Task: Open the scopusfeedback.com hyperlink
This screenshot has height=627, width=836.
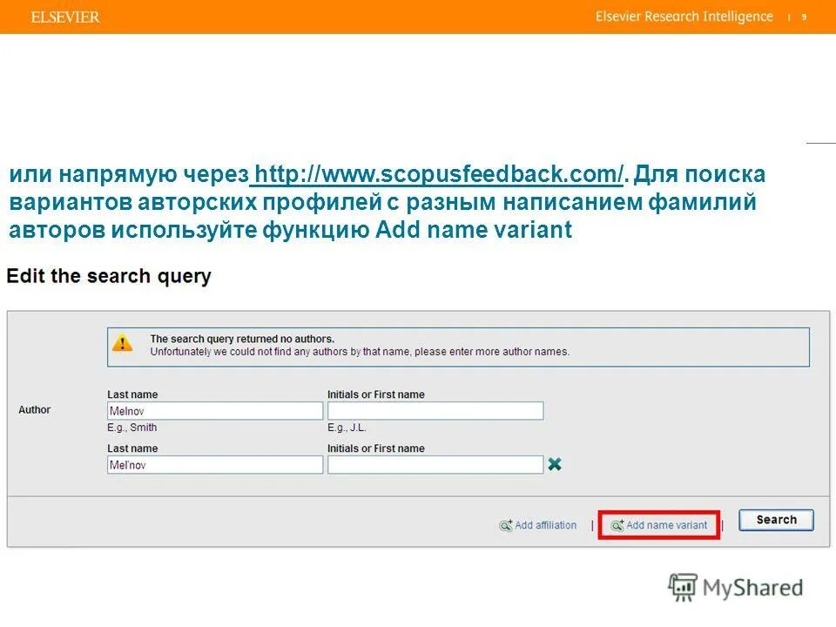Action: pyautogui.click(x=438, y=174)
